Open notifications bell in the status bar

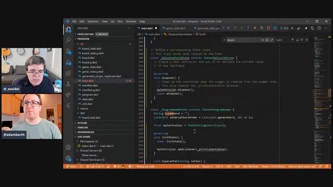pos(327,166)
